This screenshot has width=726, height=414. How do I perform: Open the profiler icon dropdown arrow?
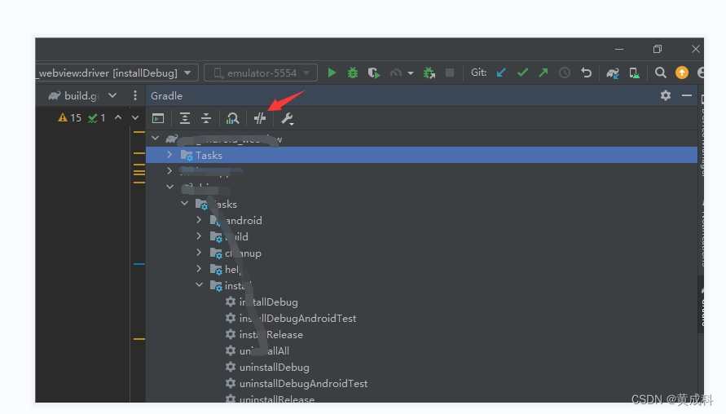pos(411,73)
